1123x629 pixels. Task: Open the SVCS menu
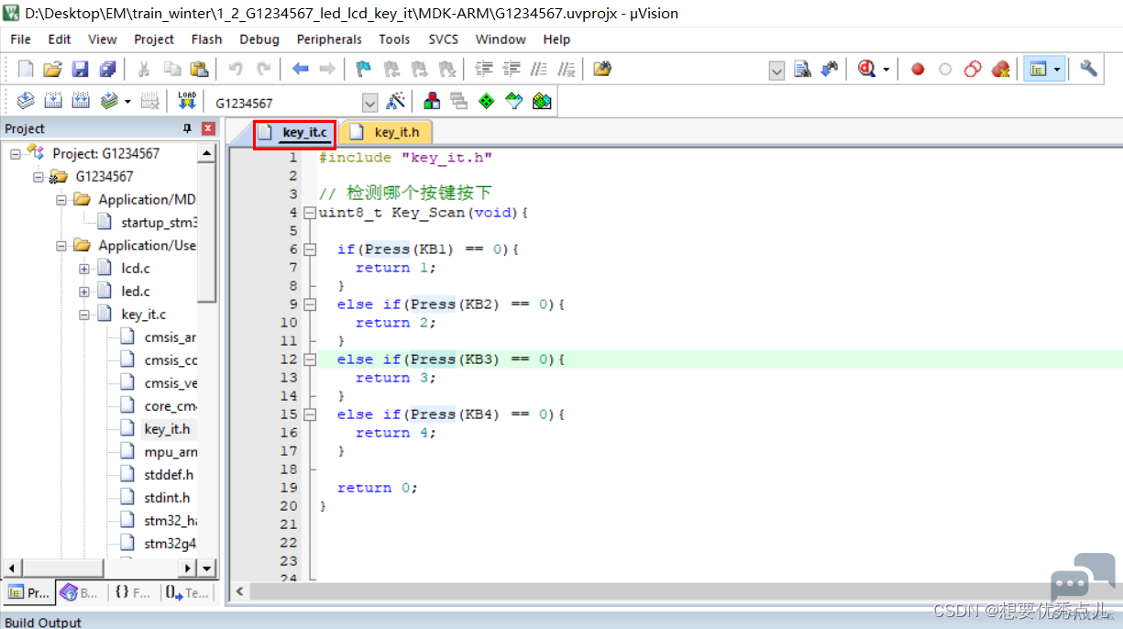(443, 39)
